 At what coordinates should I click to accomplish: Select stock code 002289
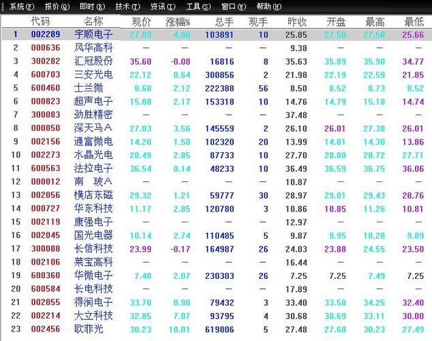46,34
